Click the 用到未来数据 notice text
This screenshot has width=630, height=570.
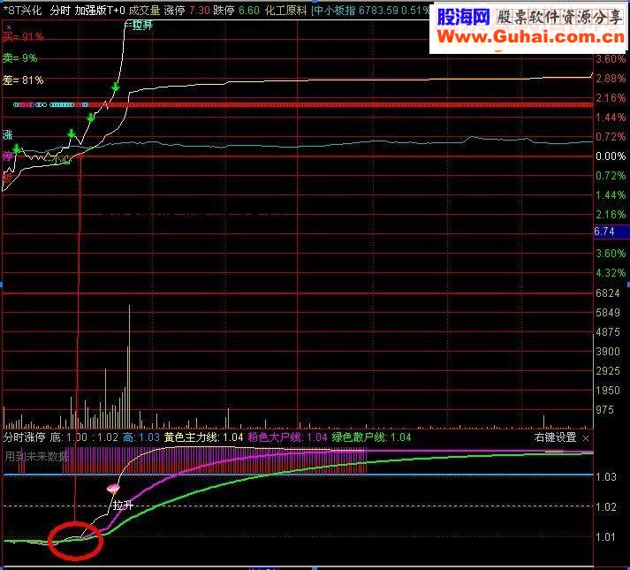(36, 456)
